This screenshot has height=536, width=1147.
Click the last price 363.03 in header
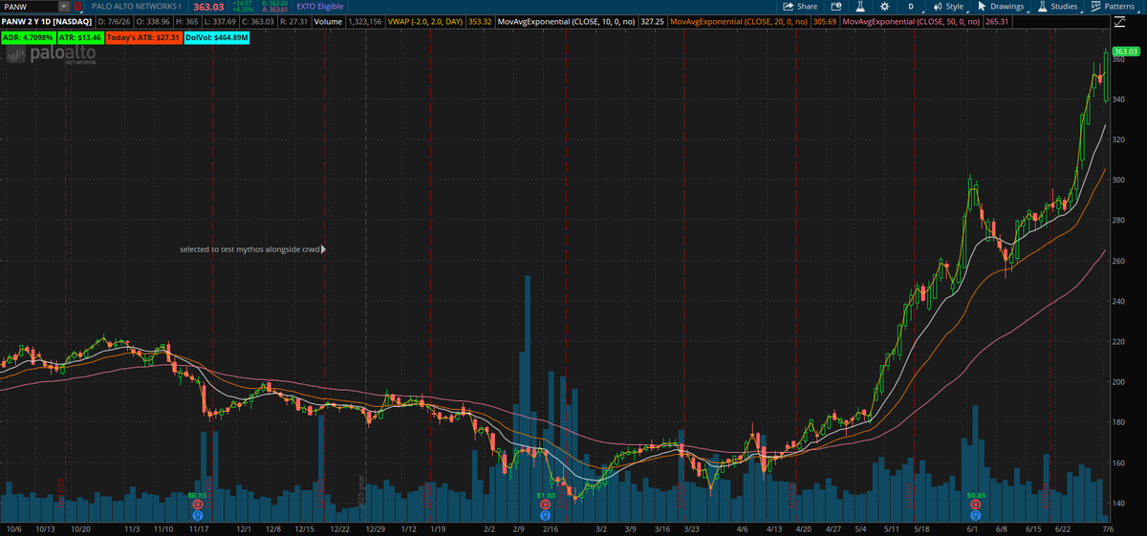pyautogui.click(x=207, y=7)
